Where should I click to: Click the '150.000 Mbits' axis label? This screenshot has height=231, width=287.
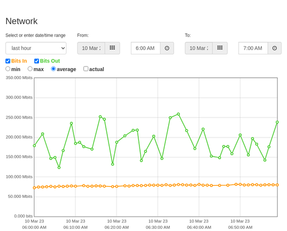pos(19,157)
